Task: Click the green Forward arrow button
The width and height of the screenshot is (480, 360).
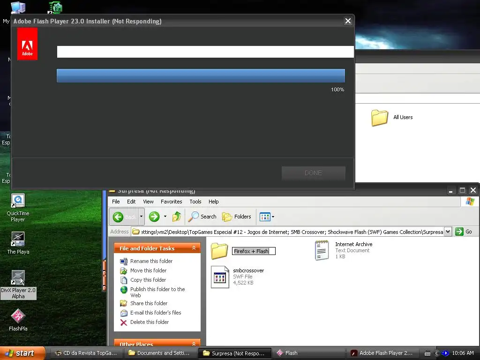Action: click(x=154, y=217)
